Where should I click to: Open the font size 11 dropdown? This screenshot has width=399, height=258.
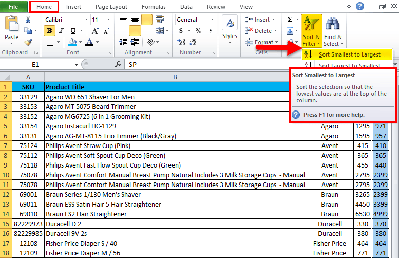pos(109,20)
